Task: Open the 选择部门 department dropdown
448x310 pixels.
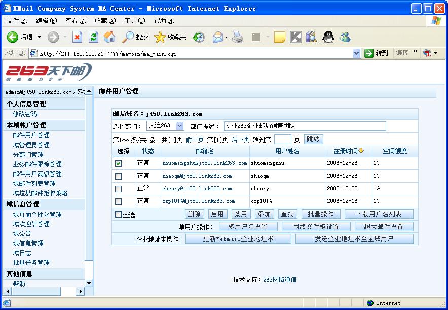Action: click(x=179, y=126)
